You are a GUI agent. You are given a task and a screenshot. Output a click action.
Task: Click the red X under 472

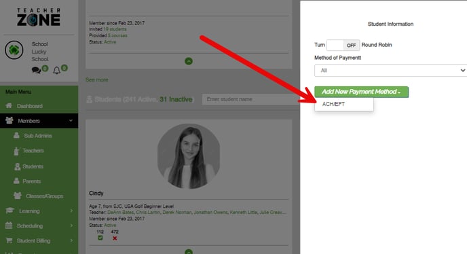(115, 238)
